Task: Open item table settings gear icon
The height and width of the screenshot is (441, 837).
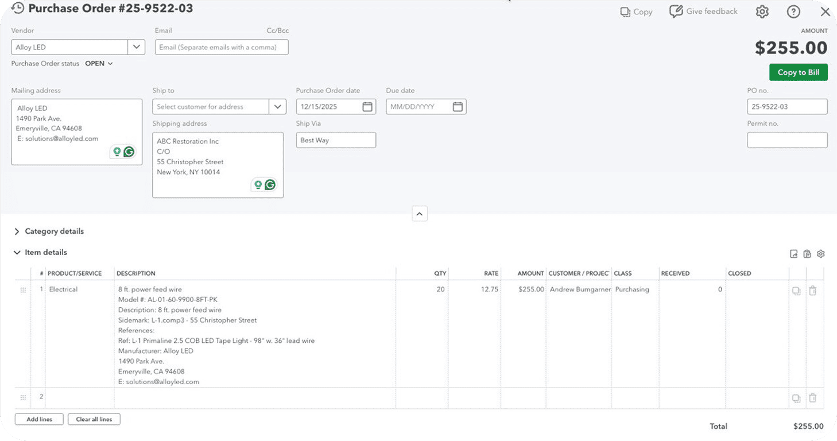Action: pyautogui.click(x=821, y=254)
